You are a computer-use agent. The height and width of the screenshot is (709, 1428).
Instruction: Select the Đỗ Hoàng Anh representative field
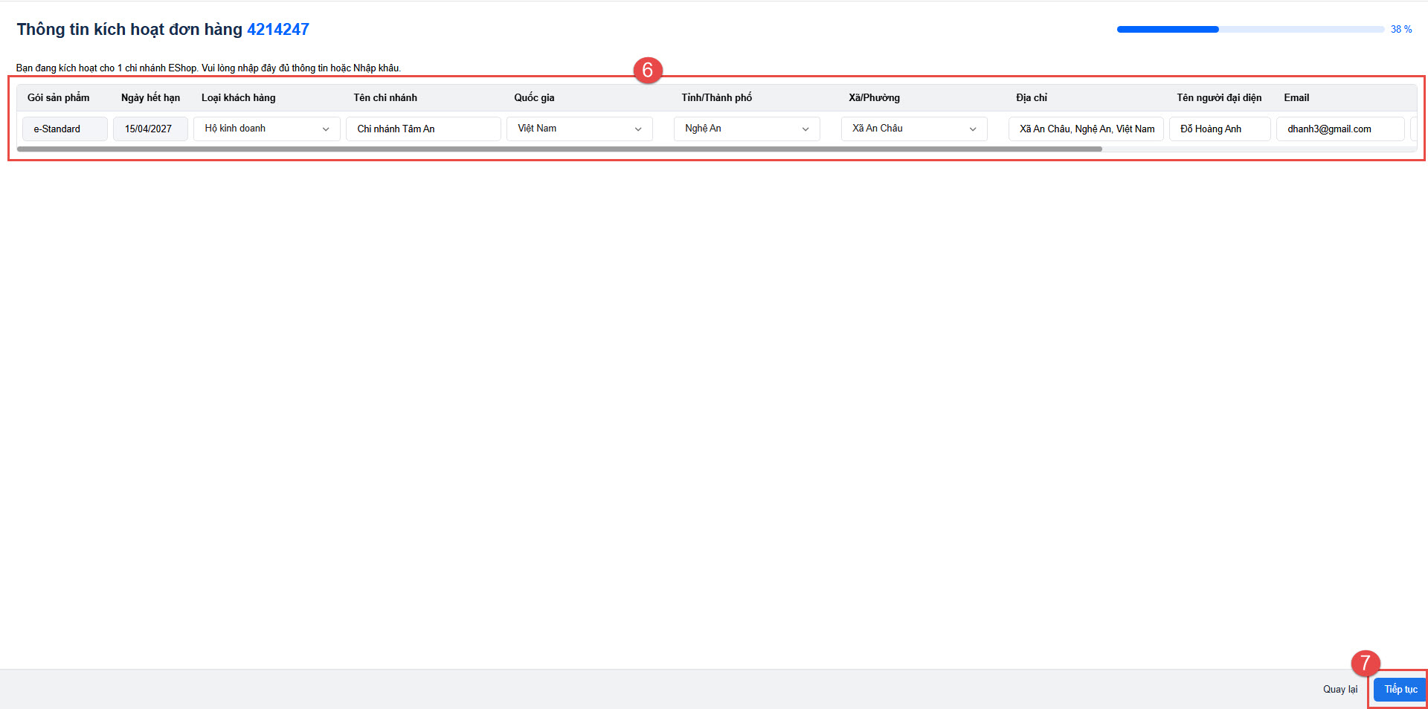pyautogui.click(x=1219, y=129)
